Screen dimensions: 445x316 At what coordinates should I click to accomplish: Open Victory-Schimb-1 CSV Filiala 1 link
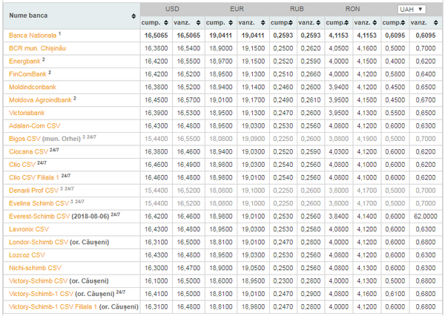pos(53,307)
